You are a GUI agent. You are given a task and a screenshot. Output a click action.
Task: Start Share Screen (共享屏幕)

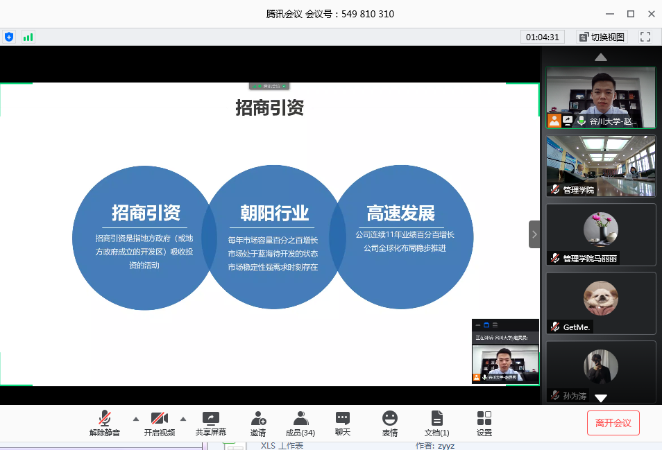coord(210,422)
